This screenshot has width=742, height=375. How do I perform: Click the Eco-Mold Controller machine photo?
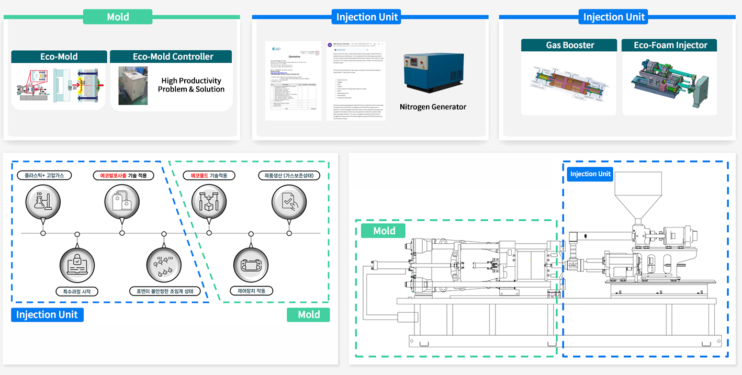click(129, 85)
